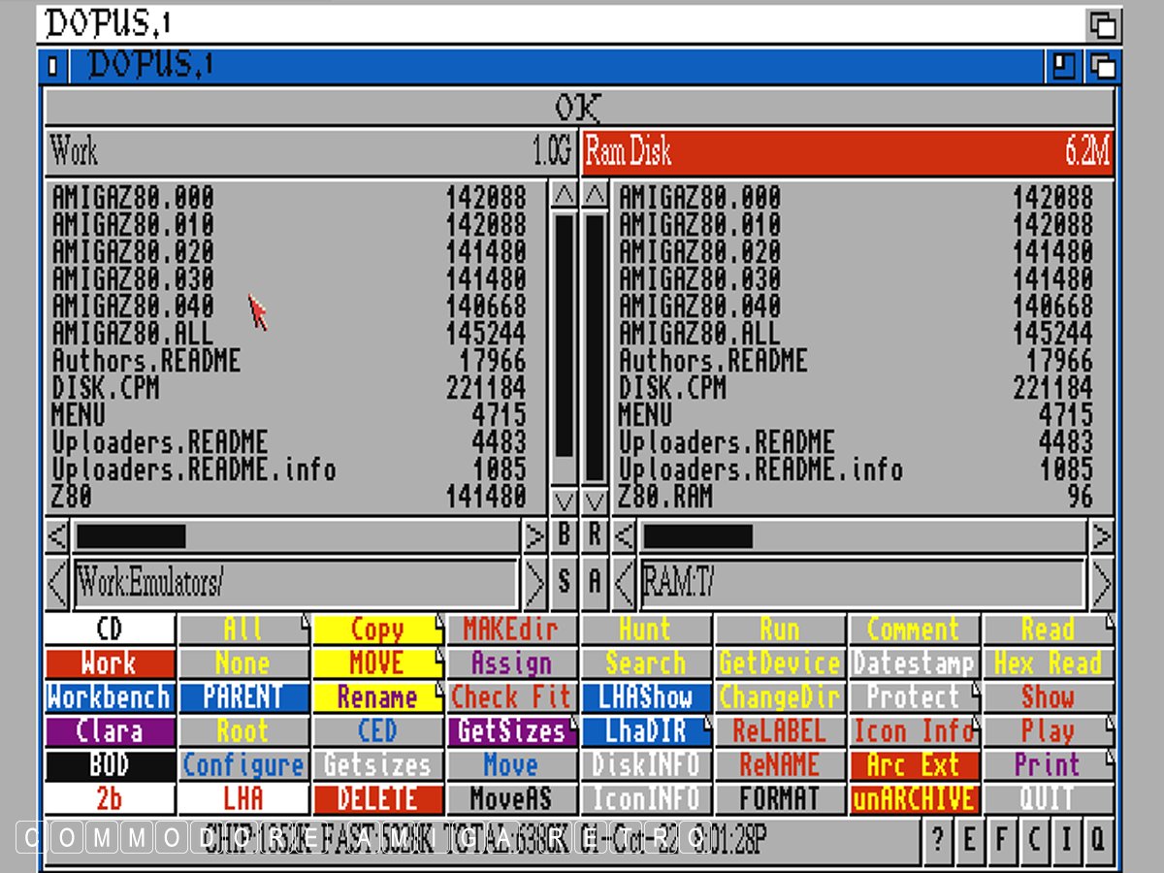Activate the Ram Disk panel header

(847, 152)
